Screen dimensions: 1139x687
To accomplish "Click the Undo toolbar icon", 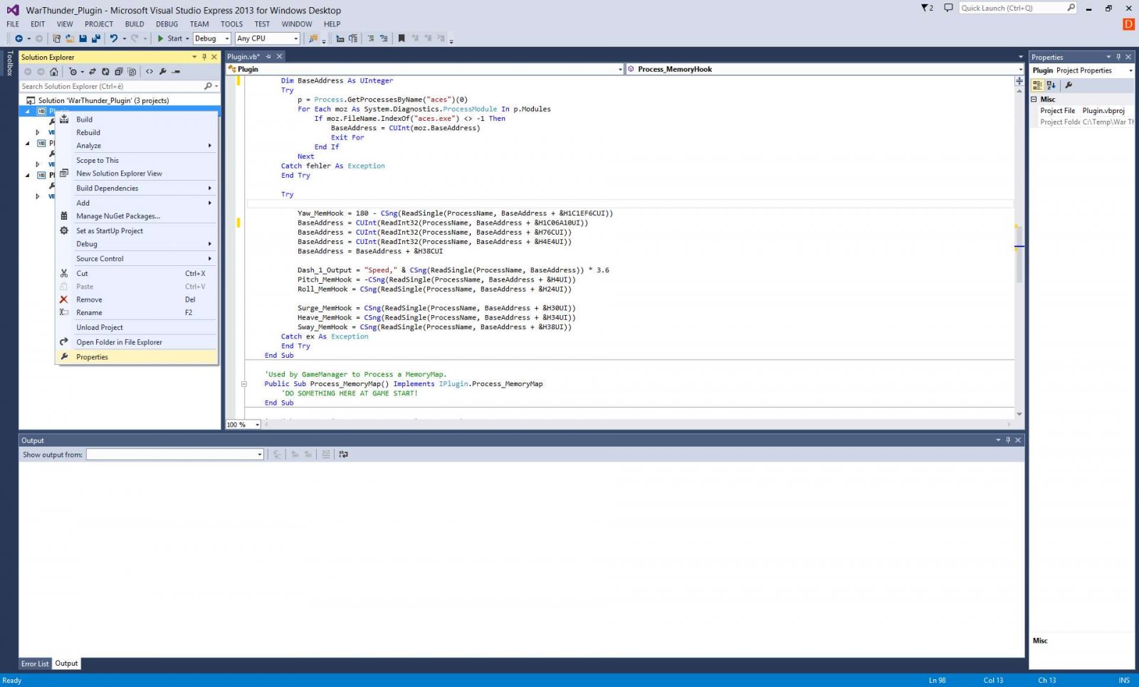I will [x=113, y=38].
